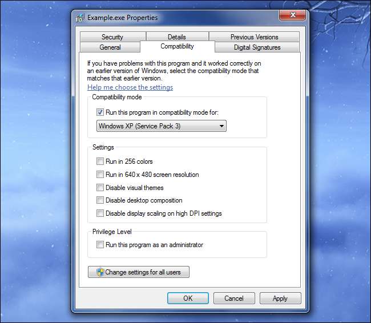The width and height of the screenshot is (371, 323).
Task: Click the compatibility mode dropdown arrow
Action: [221, 126]
